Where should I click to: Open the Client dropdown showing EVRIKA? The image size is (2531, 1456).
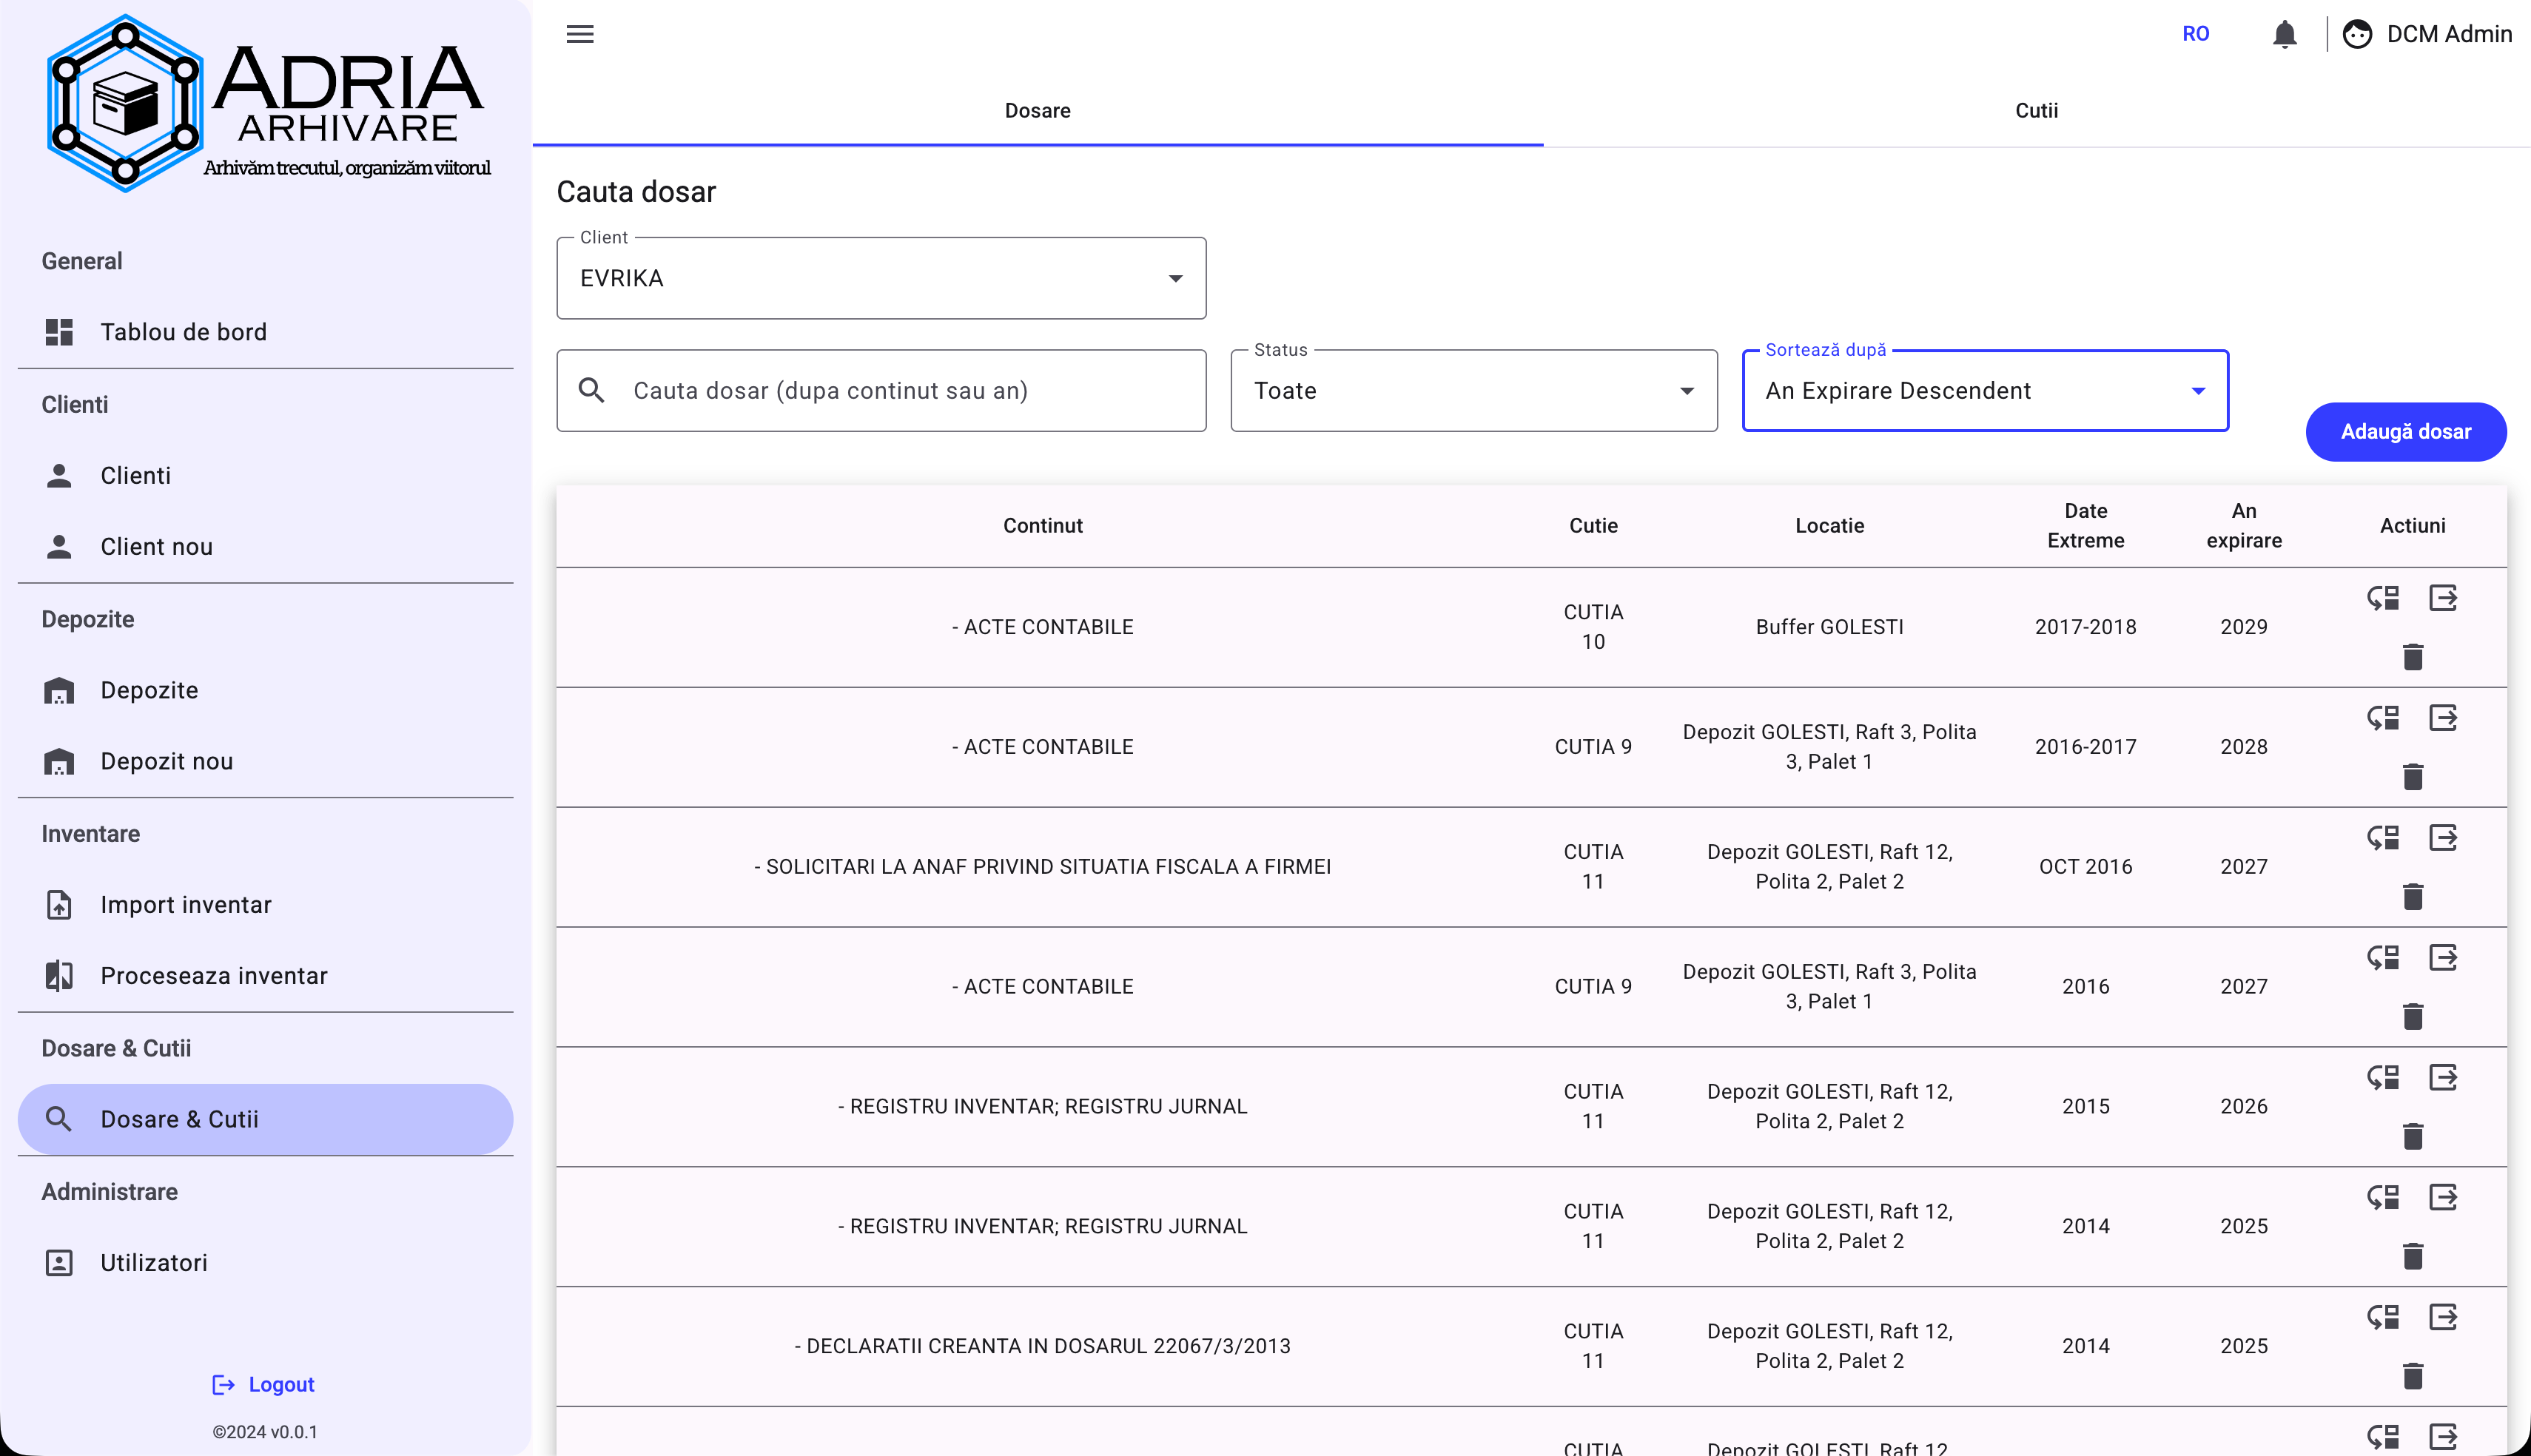(x=881, y=278)
